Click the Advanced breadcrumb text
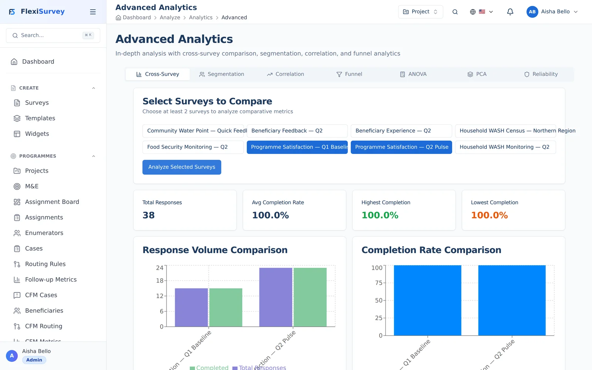Image resolution: width=592 pixels, height=370 pixels. point(234,18)
